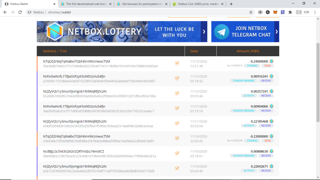The height and width of the screenshot is (180, 320).
Task: Click ACTIVITY tag on 0.22185468 row
Action: click(x=249, y=126)
